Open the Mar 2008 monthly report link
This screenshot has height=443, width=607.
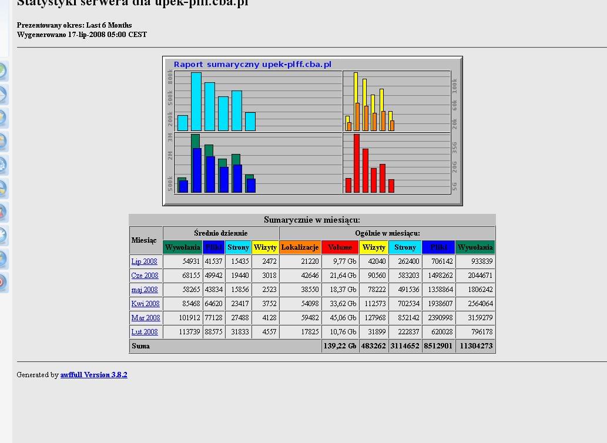click(x=146, y=318)
